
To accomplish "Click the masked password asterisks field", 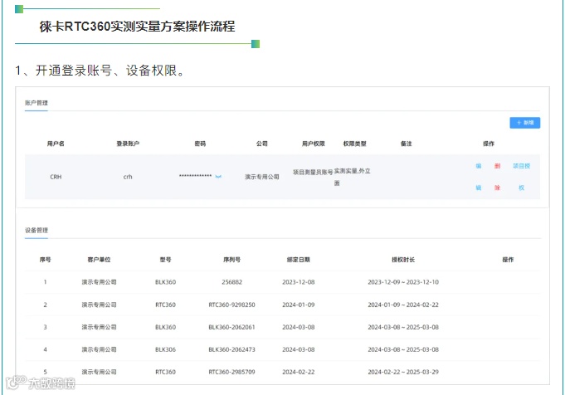I will coord(195,176).
